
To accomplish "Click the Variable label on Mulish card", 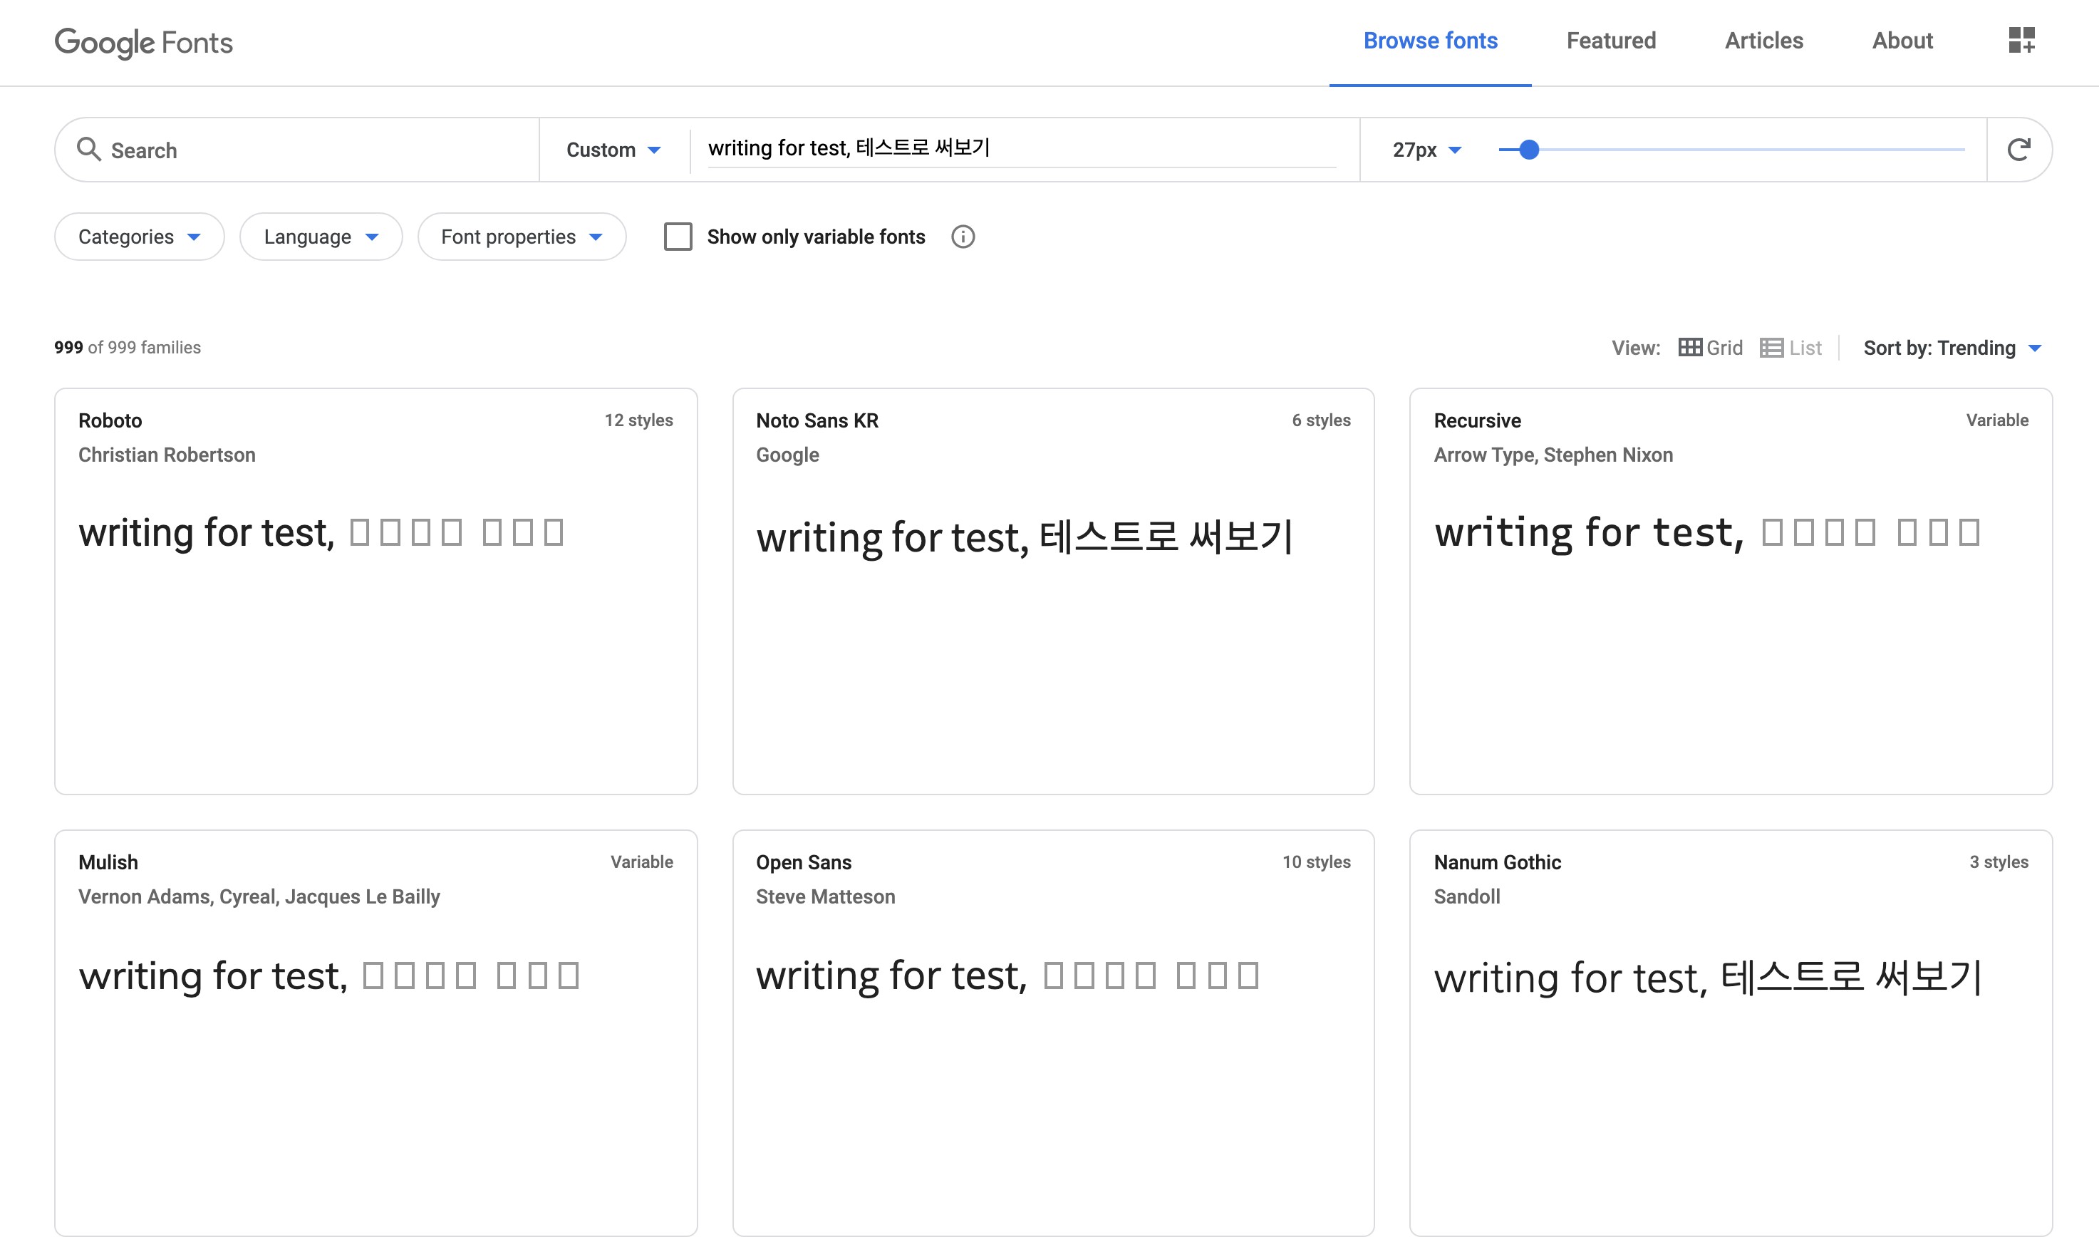I will click(641, 862).
